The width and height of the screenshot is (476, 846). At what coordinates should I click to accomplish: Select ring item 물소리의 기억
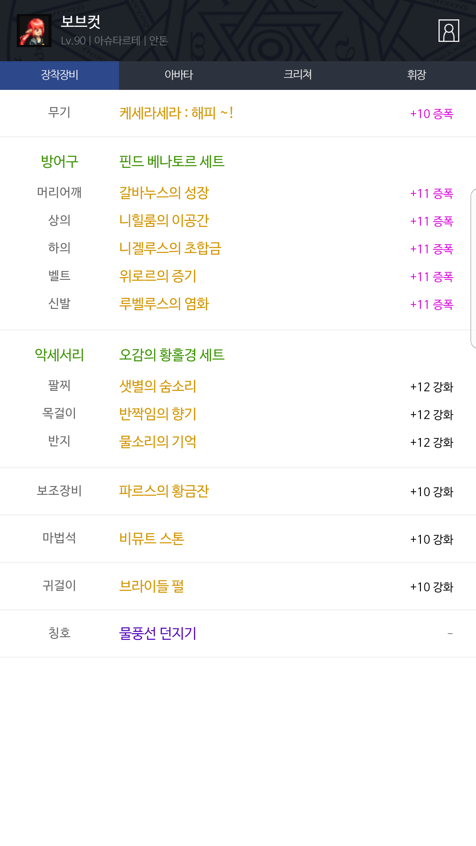click(158, 442)
